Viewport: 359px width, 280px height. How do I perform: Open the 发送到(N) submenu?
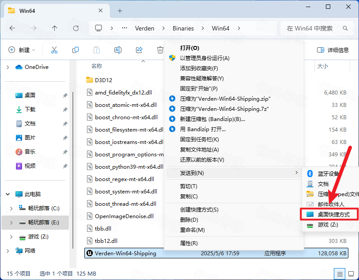tap(235, 173)
